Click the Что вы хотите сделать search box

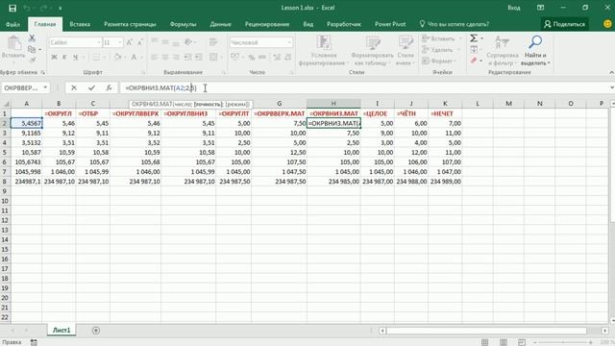point(455,24)
